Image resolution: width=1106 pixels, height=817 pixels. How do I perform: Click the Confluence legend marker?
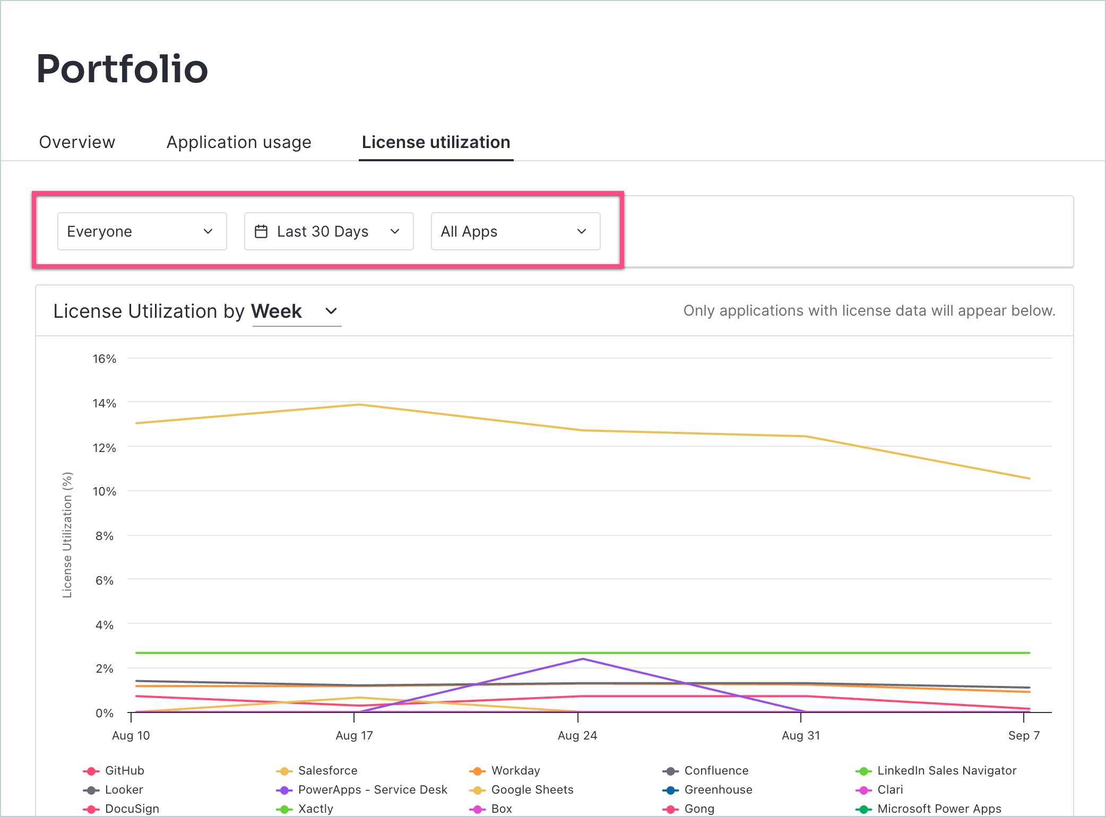click(x=670, y=770)
